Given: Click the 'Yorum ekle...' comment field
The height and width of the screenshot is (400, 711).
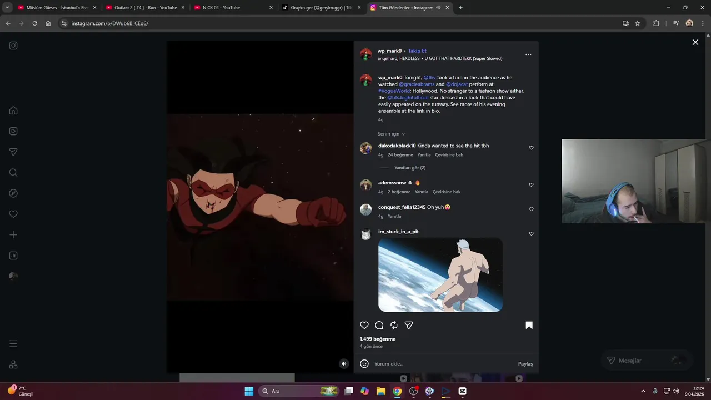Looking at the screenshot, I should tap(443, 364).
